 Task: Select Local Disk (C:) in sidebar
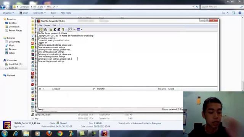coord(14,64)
